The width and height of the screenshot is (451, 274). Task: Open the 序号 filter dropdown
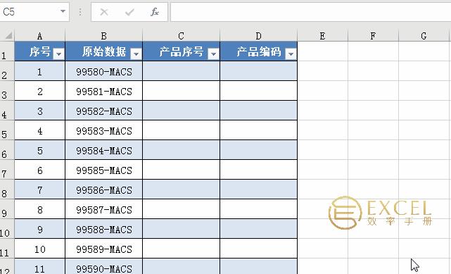[x=58, y=54]
